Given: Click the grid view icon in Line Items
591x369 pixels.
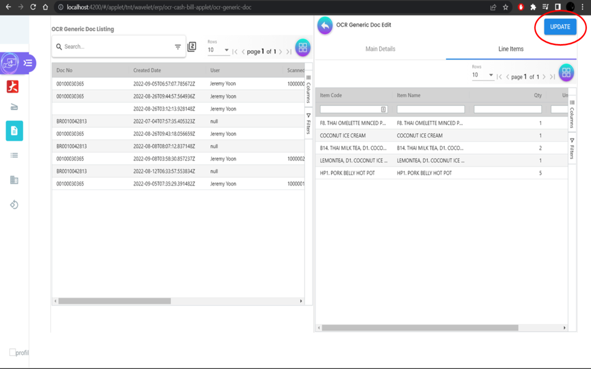Looking at the screenshot, I should 566,73.
